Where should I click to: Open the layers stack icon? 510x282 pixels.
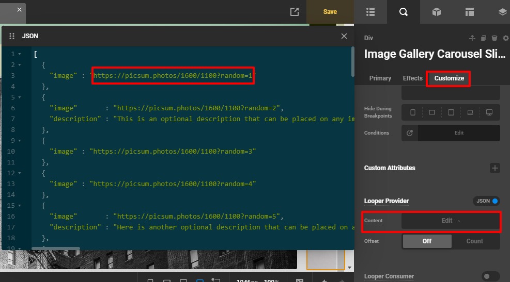pos(502,12)
